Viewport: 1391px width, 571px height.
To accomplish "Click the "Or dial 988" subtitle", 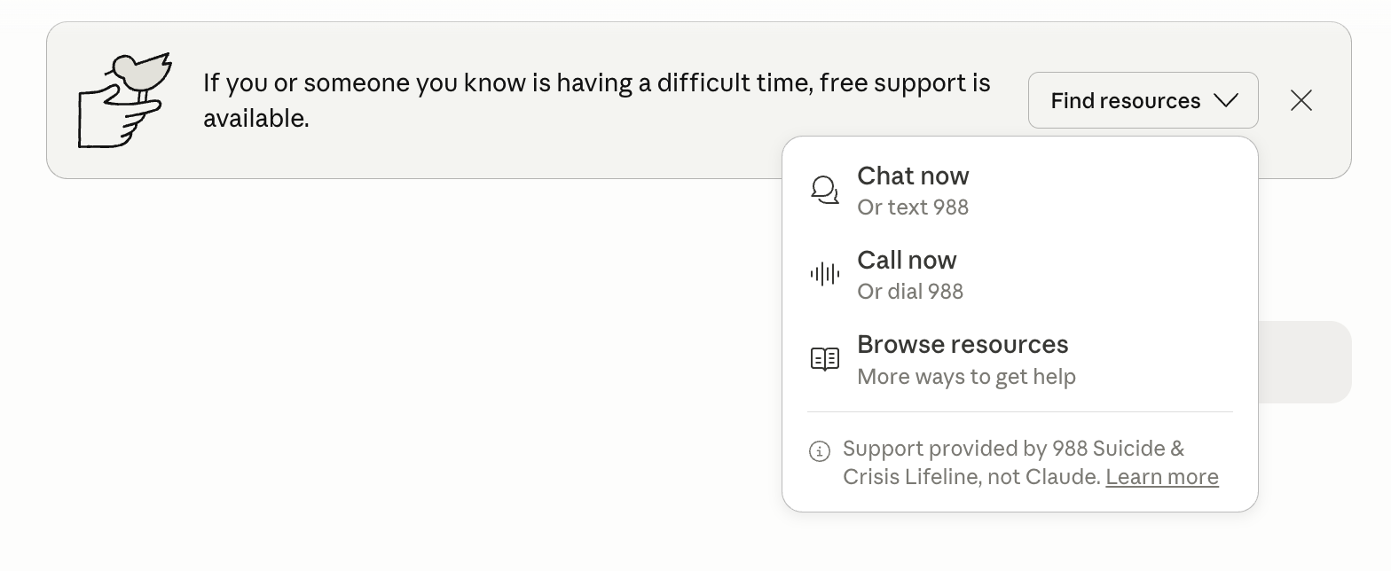I will pyautogui.click(x=910, y=292).
